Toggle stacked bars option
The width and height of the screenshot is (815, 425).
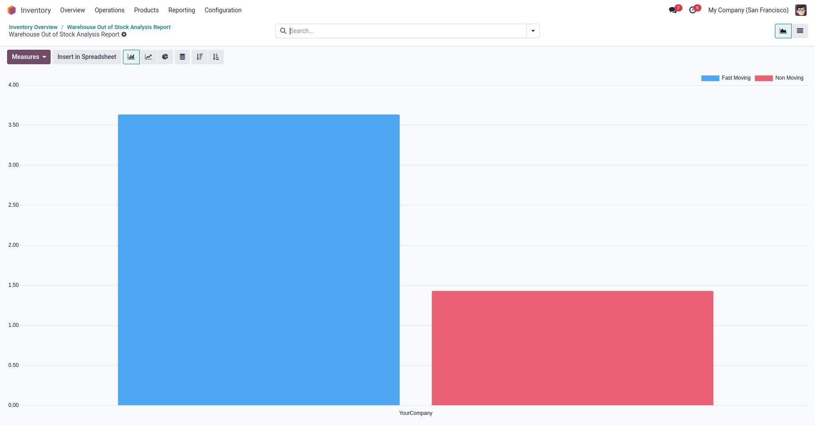point(182,57)
